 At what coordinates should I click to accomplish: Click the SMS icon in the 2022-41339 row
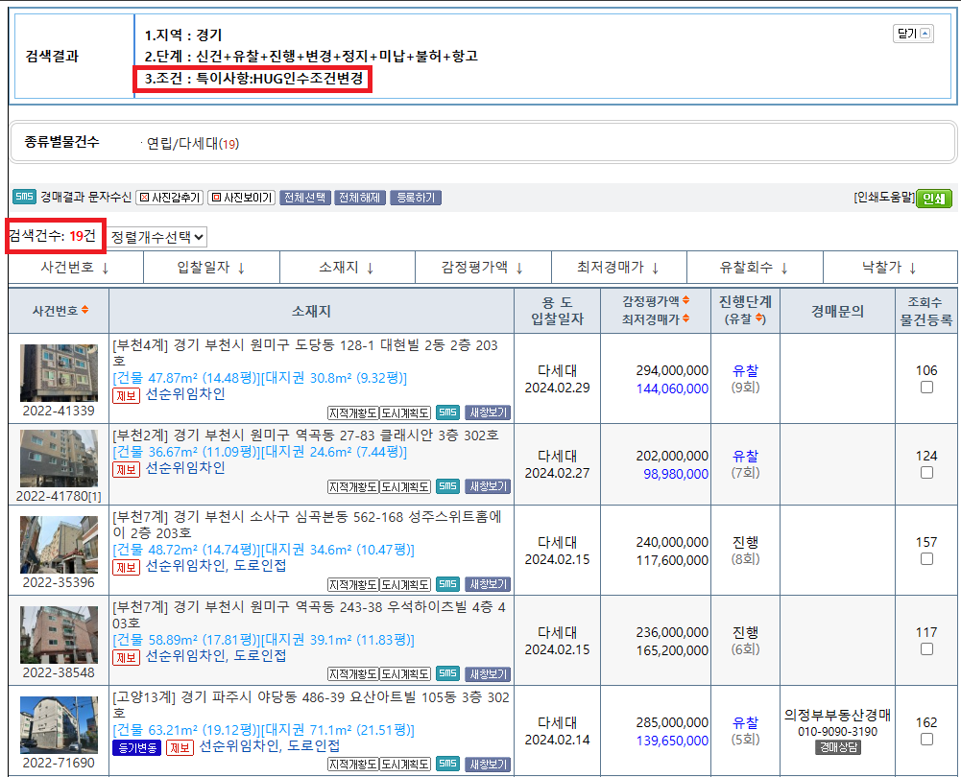(x=447, y=412)
